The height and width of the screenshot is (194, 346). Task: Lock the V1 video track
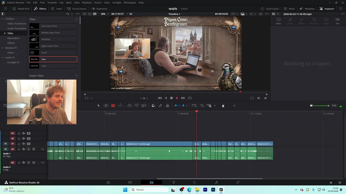coord(19,144)
